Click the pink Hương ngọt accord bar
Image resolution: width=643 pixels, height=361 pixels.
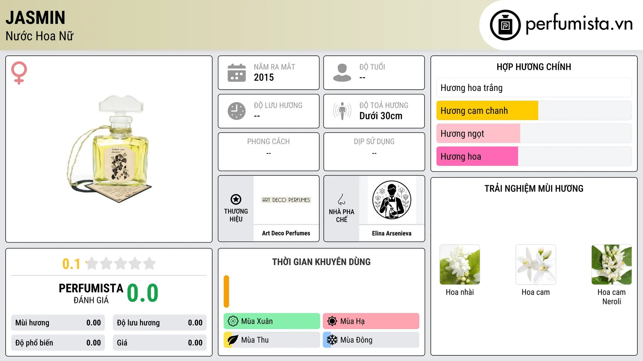pyautogui.click(x=478, y=133)
